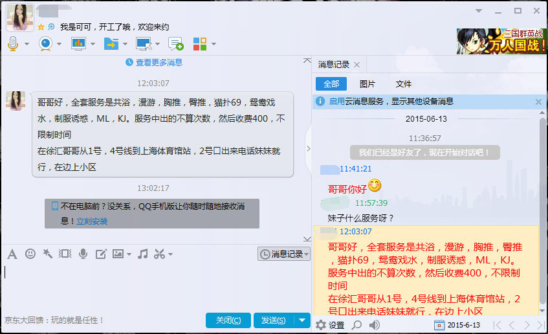Click the message text input area

[155, 285]
